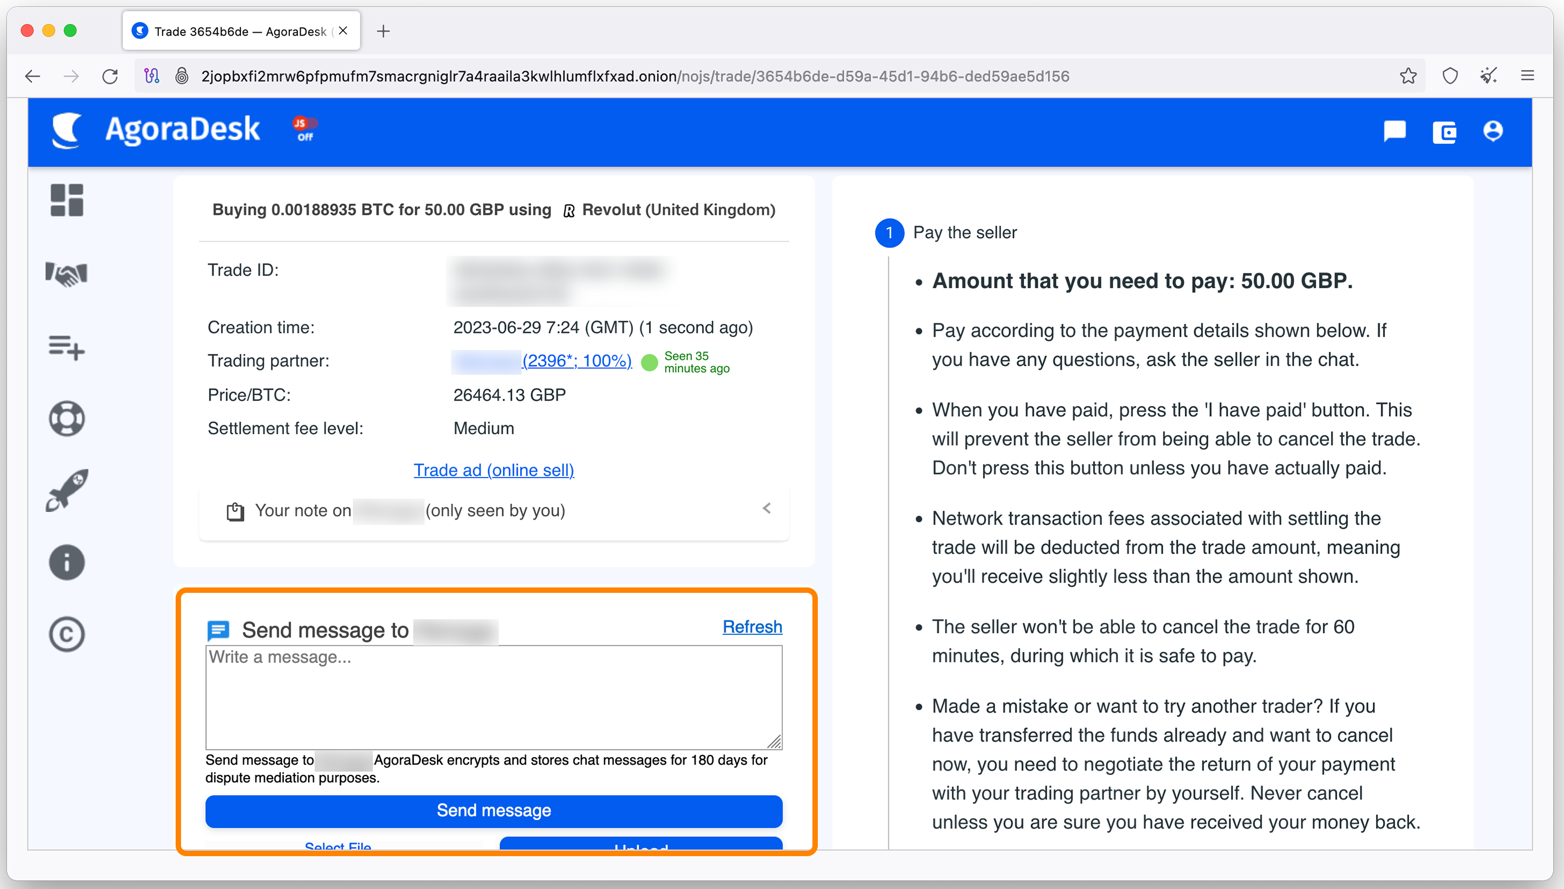Screen dimensions: 1564x889
Task: Click the chat message bubble icon
Action: point(218,629)
